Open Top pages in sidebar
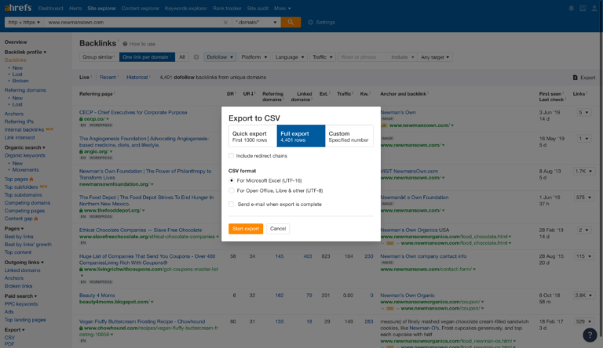Screen dimensions: 603x348 [16, 179]
